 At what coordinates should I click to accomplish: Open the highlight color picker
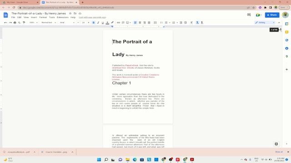tap(112, 23)
